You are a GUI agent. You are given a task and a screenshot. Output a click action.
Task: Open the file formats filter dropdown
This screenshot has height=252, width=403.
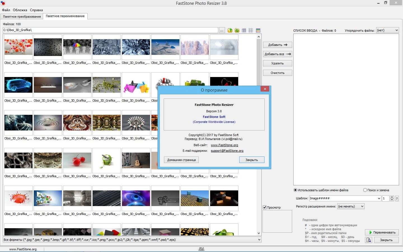[x=132, y=240]
